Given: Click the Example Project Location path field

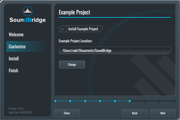Looking at the screenshot, I should tap(115, 50).
